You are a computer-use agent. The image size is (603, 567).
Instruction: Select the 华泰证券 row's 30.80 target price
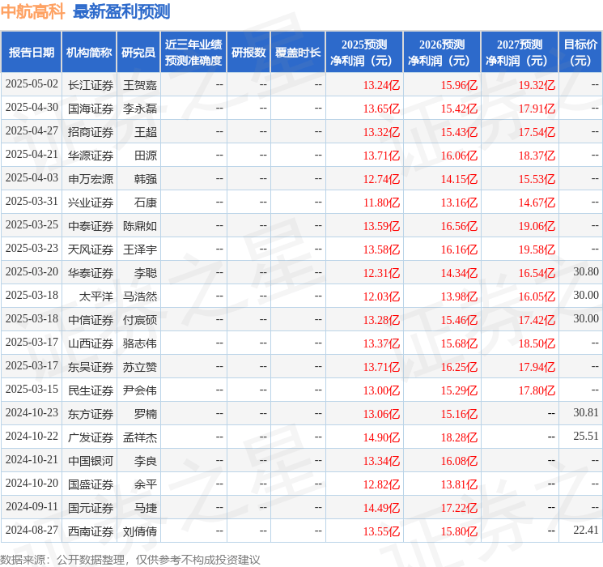tap(585, 272)
